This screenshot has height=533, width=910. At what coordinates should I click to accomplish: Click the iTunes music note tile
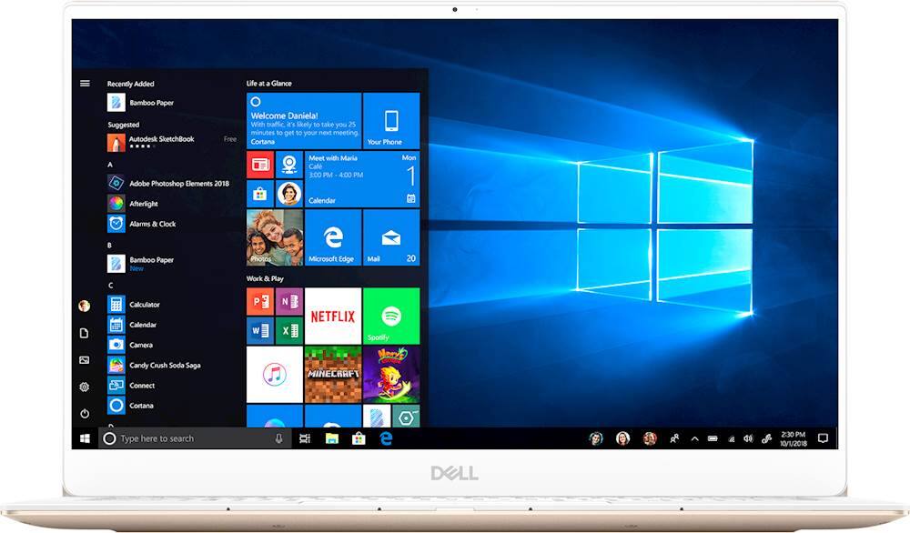pos(274,374)
